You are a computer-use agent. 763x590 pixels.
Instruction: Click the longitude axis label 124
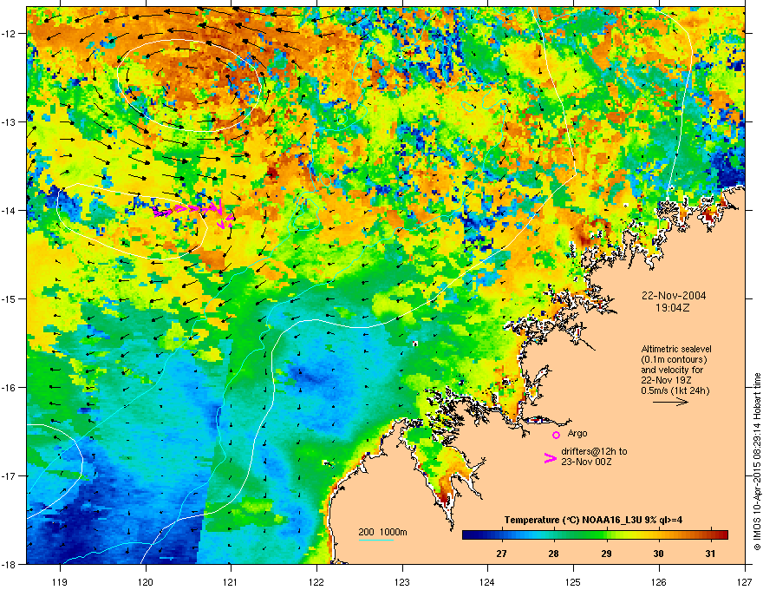pos(487,581)
